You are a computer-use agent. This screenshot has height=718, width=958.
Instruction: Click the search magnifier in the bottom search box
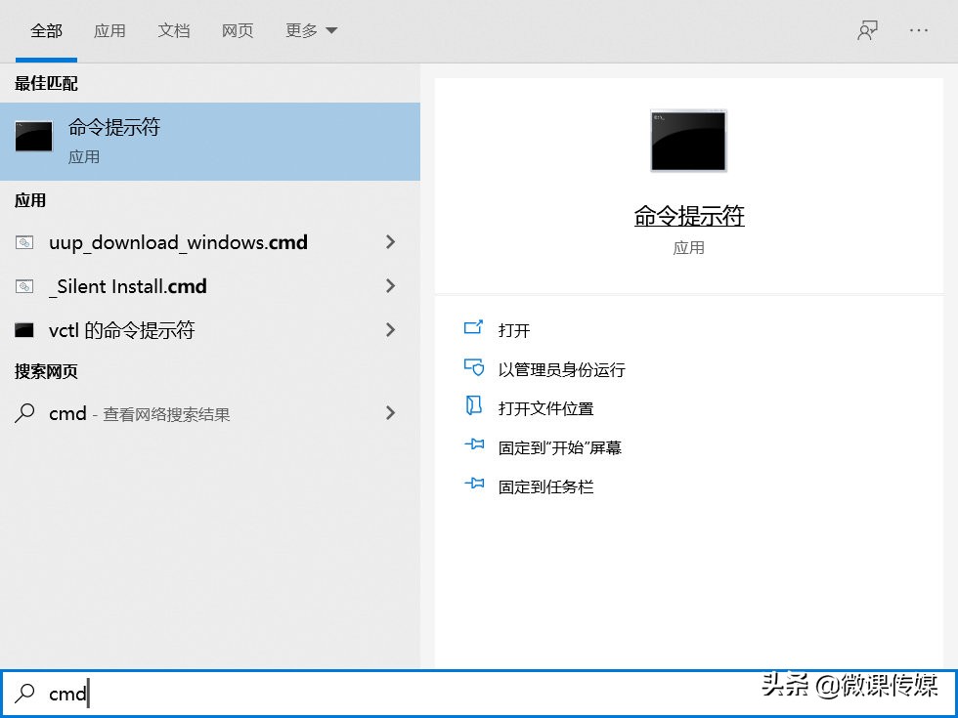pos(23,694)
